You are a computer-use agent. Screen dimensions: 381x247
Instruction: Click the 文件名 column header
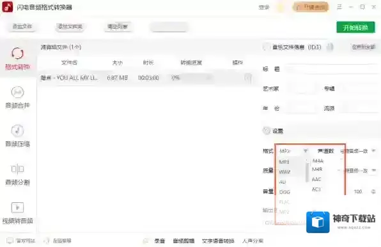click(69, 63)
